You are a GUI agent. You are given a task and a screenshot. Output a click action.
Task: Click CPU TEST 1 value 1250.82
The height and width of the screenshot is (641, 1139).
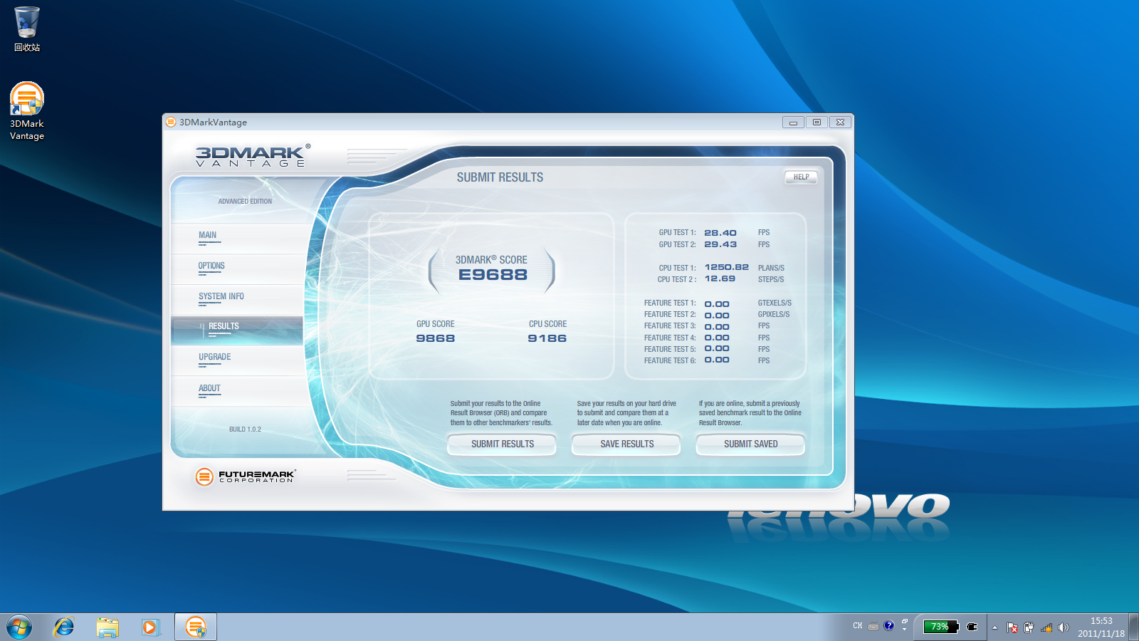[726, 267]
